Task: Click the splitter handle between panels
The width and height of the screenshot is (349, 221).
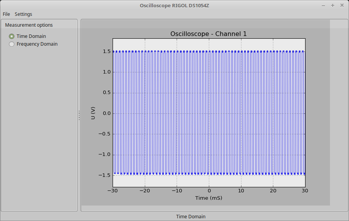Action: (x=79, y=115)
